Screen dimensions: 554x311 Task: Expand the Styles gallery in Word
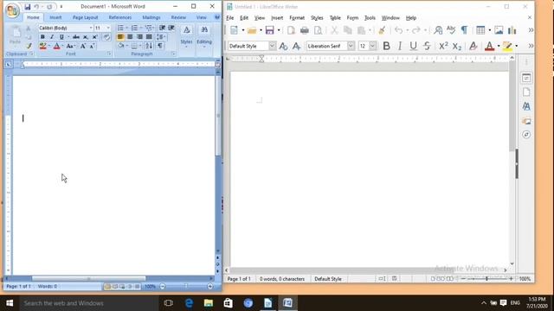pyautogui.click(x=186, y=36)
